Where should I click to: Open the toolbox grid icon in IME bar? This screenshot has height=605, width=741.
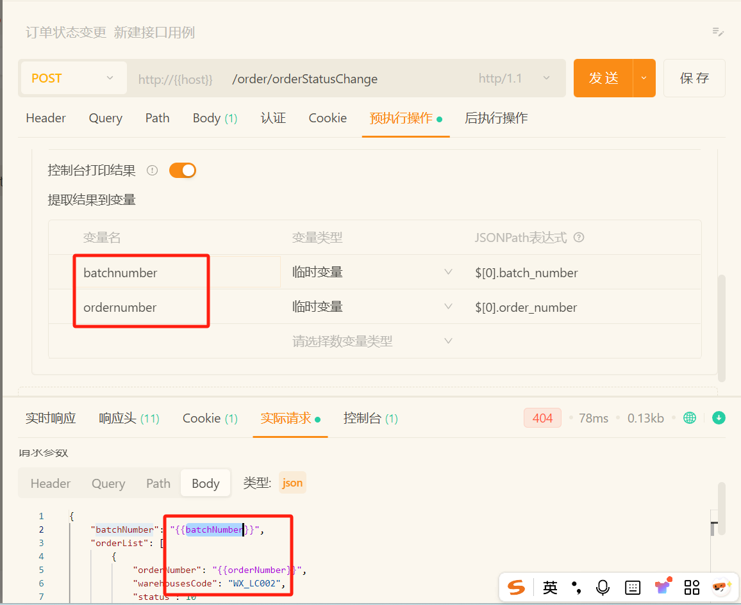pos(692,588)
